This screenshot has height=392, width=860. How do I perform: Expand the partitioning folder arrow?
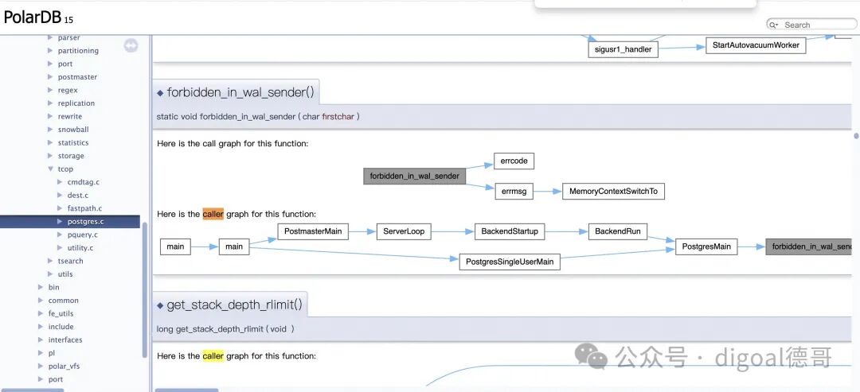50,50
